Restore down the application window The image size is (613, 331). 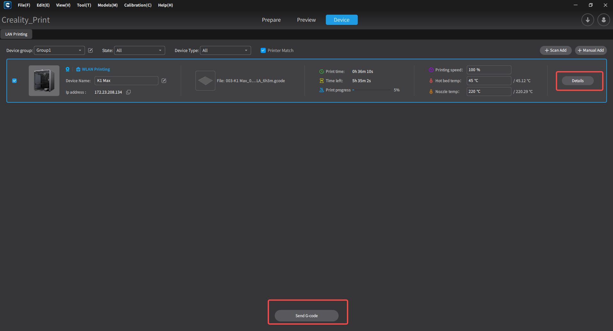pyautogui.click(x=591, y=5)
